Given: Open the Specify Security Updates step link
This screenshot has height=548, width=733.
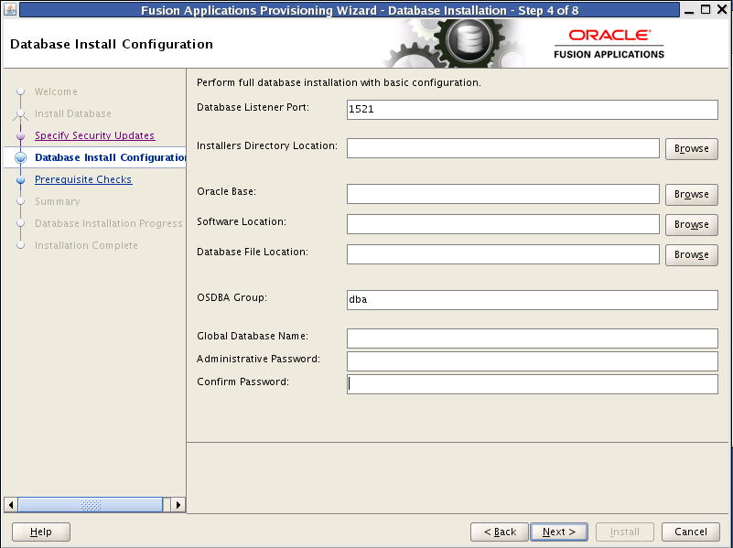Looking at the screenshot, I should click(x=95, y=135).
